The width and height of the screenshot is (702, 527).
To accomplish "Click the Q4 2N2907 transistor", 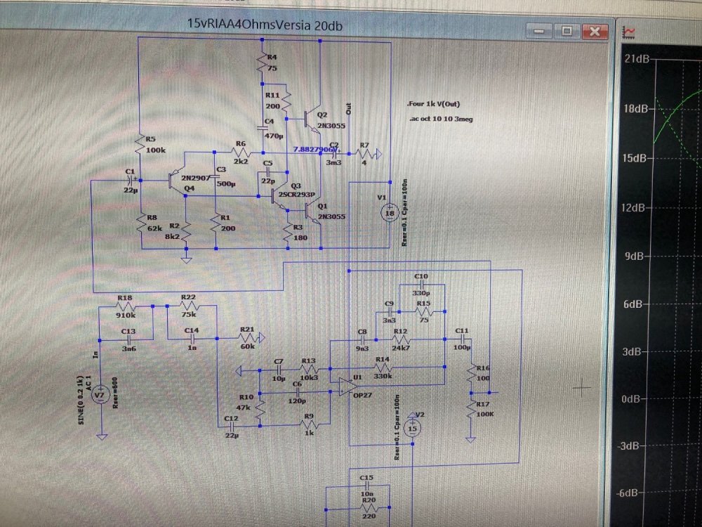I will pos(174,180).
